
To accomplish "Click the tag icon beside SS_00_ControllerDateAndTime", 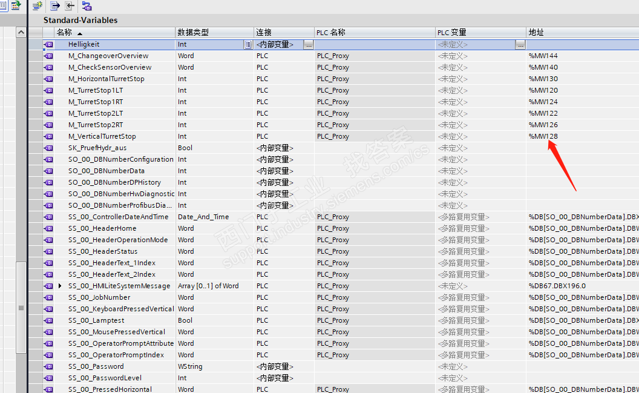I will tap(48, 217).
